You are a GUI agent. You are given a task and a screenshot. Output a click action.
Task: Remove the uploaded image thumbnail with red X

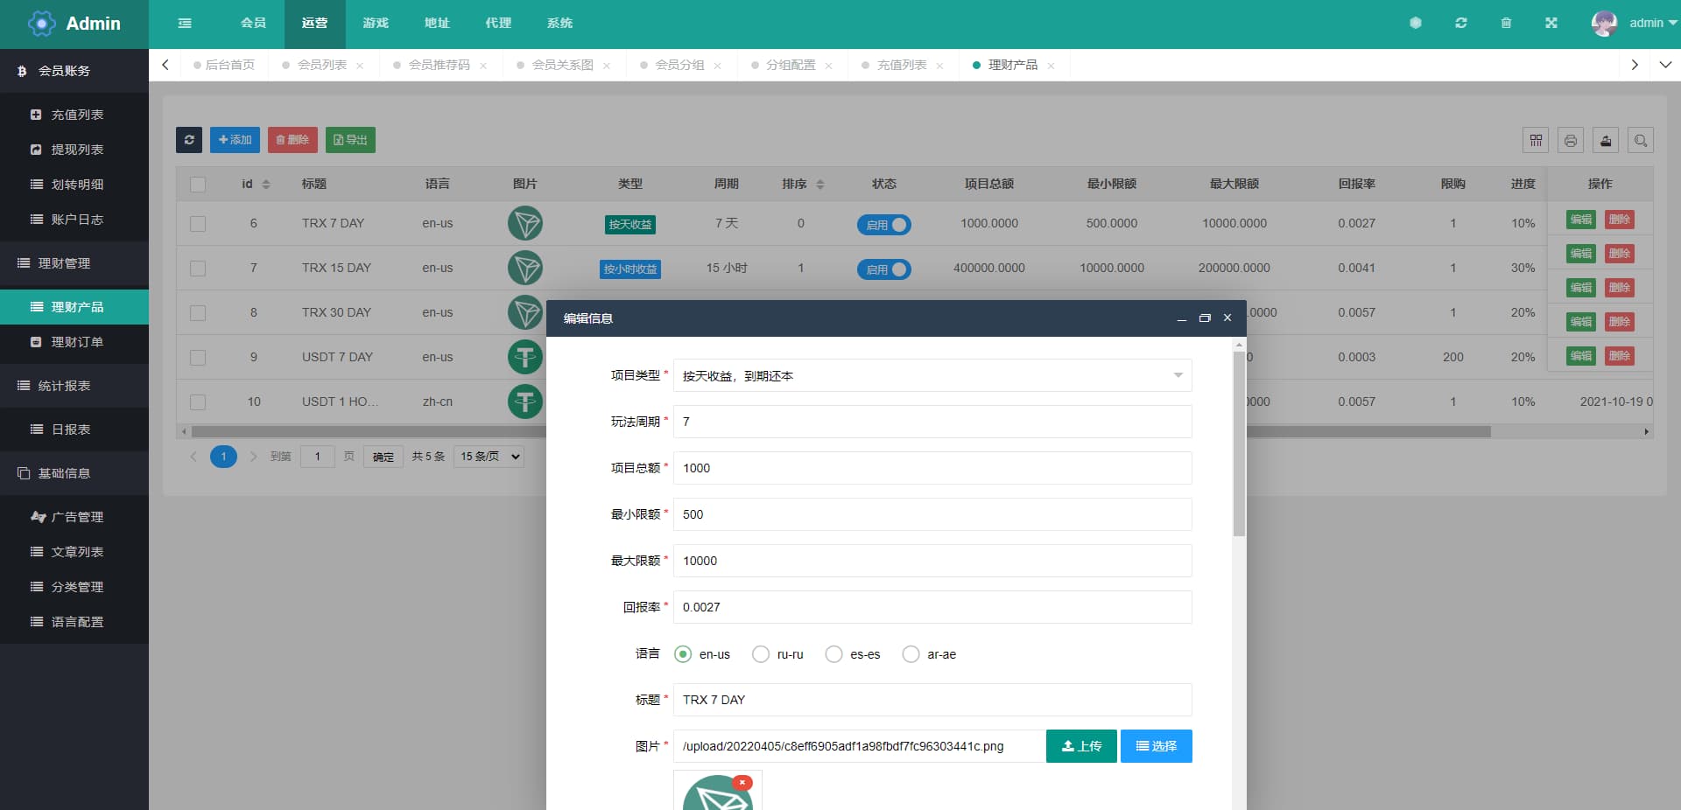coord(742,783)
